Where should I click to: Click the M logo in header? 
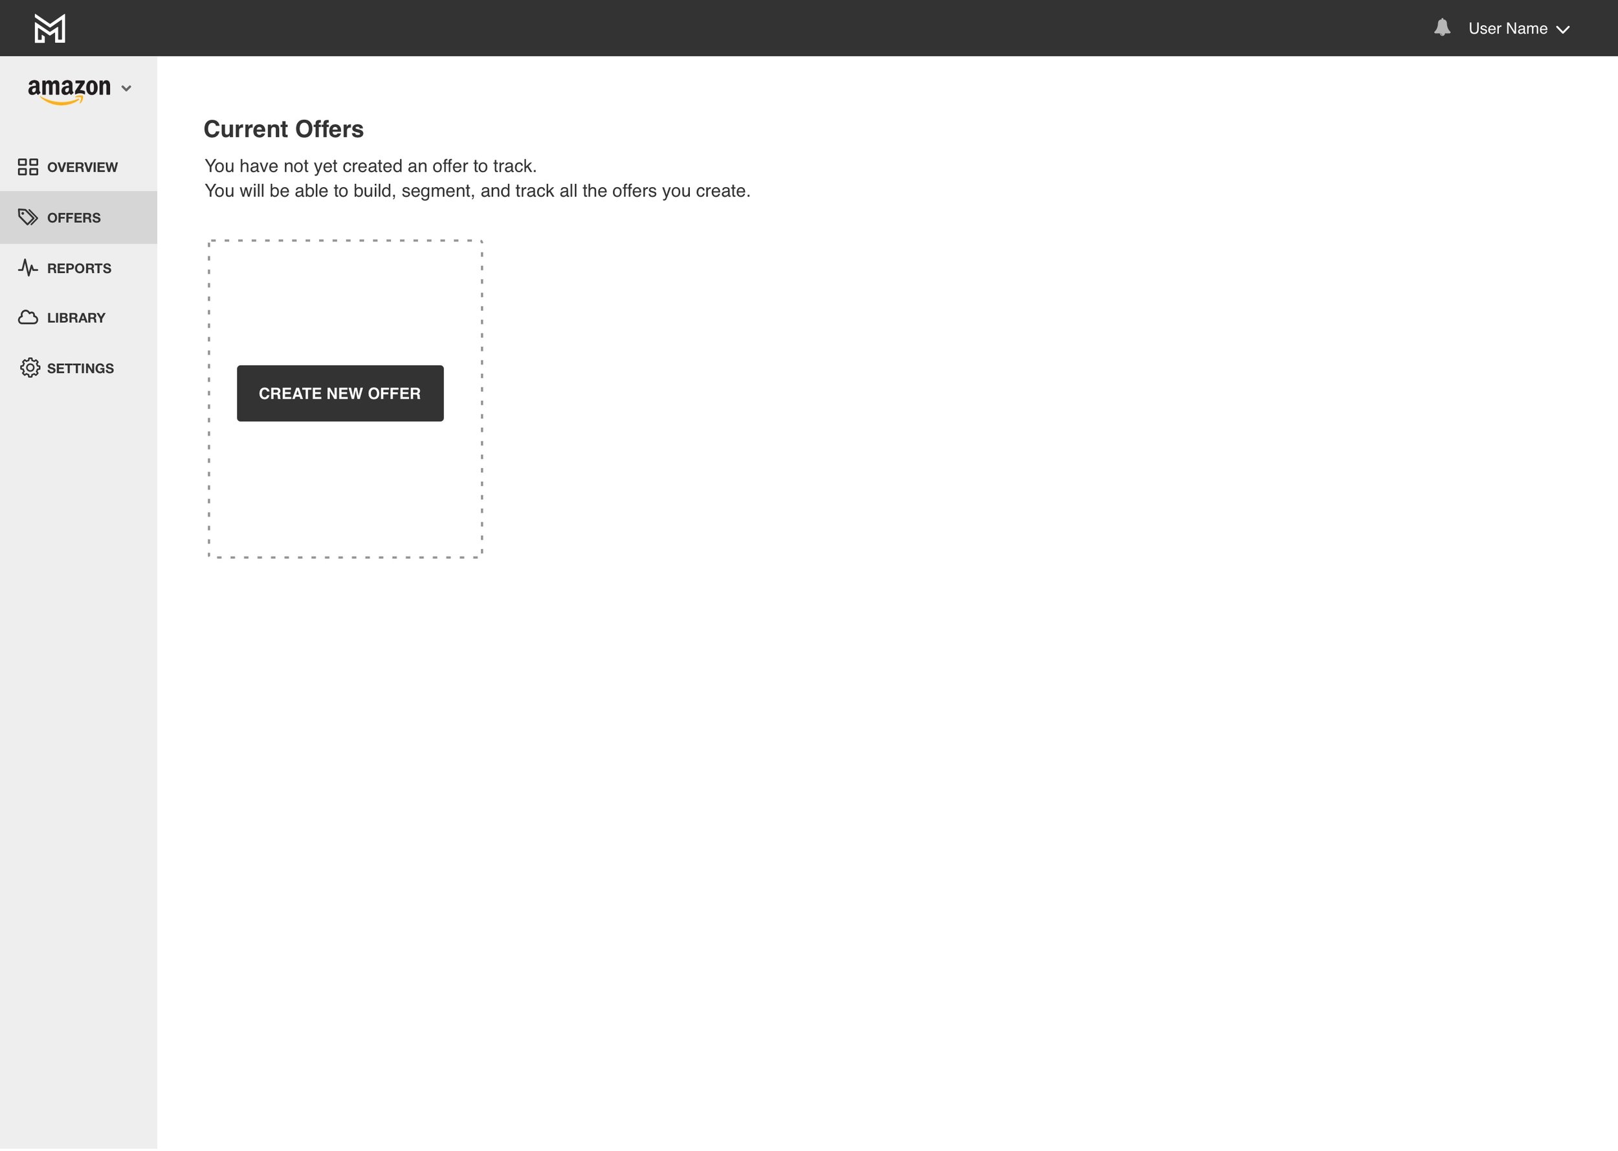(x=50, y=28)
